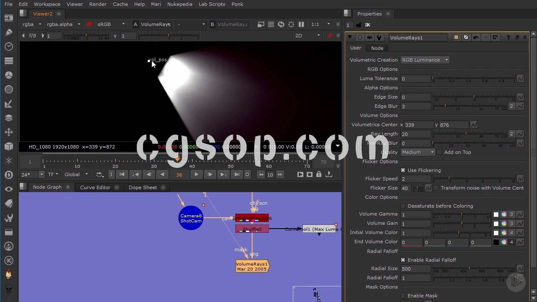Open the Global frame range dropdown
537x302 pixels.
(x=76, y=174)
